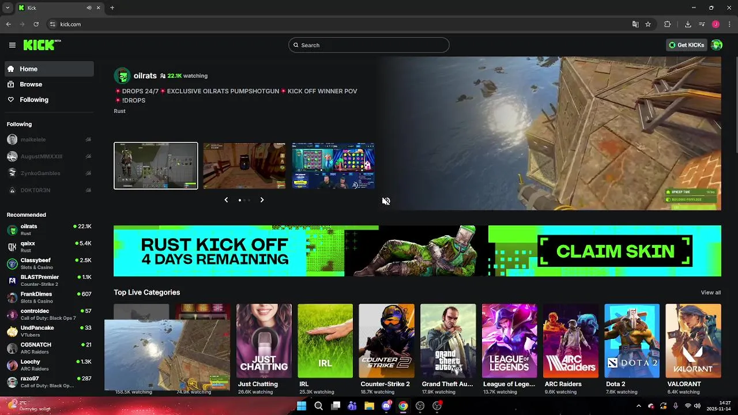Click the offline icon beside ZynkoGambles

pos(88,173)
